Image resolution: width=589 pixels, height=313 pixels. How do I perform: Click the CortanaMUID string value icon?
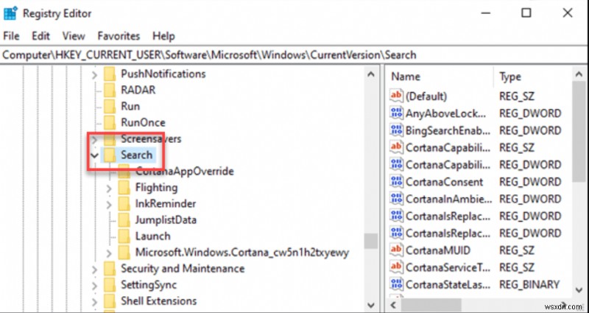coord(396,250)
